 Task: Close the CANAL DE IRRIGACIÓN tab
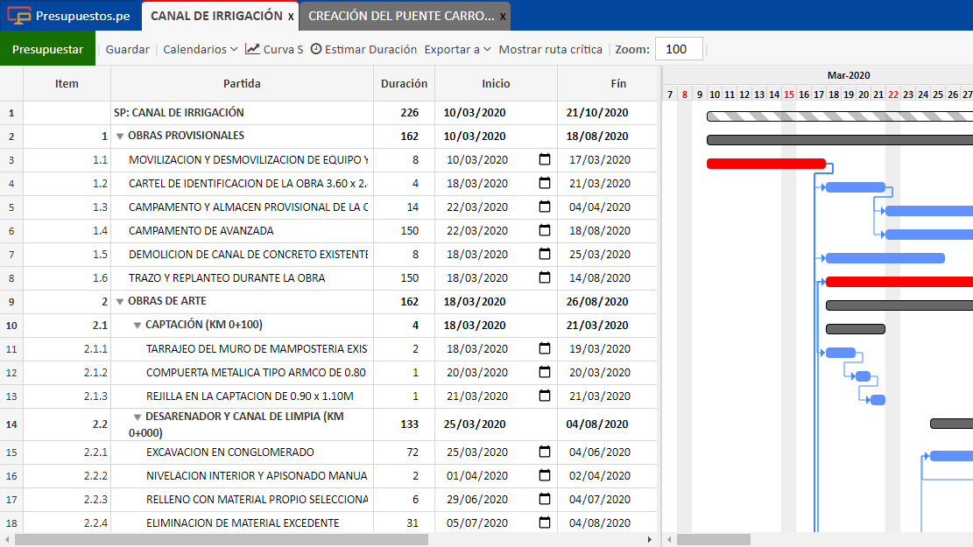291,17
